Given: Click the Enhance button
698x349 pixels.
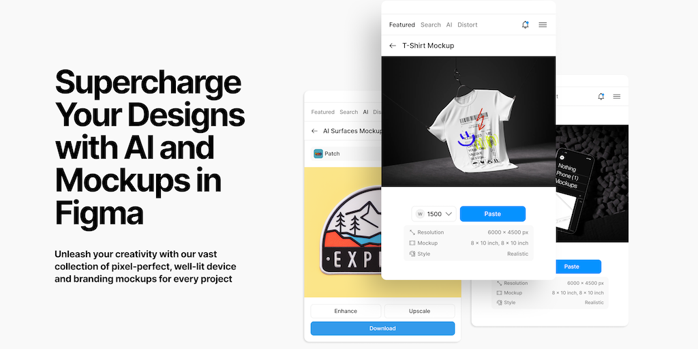Looking at the screenshot, I should coord(346,311).
